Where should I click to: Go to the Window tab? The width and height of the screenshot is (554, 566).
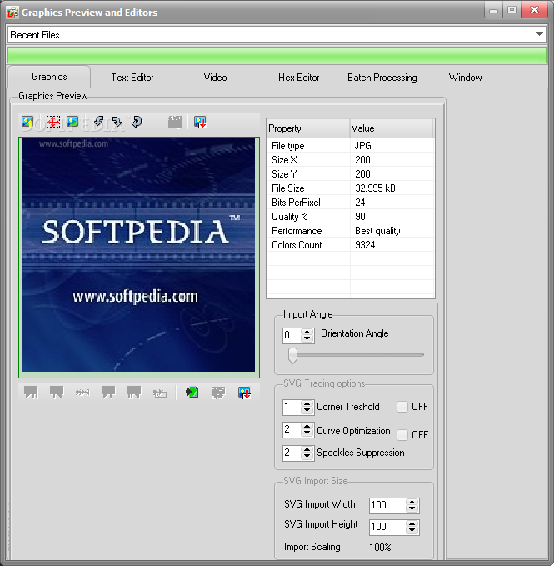pos(465,78)
